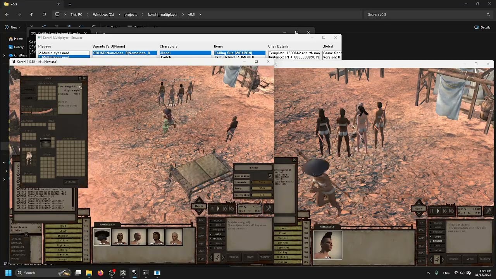This screenshot has height=279, width=496.
Task: Expand the OneDrive tree item in Explorer
Action: [x=5, y=55]
